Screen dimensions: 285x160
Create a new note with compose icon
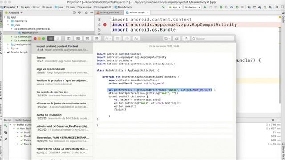tap(97, 39)
